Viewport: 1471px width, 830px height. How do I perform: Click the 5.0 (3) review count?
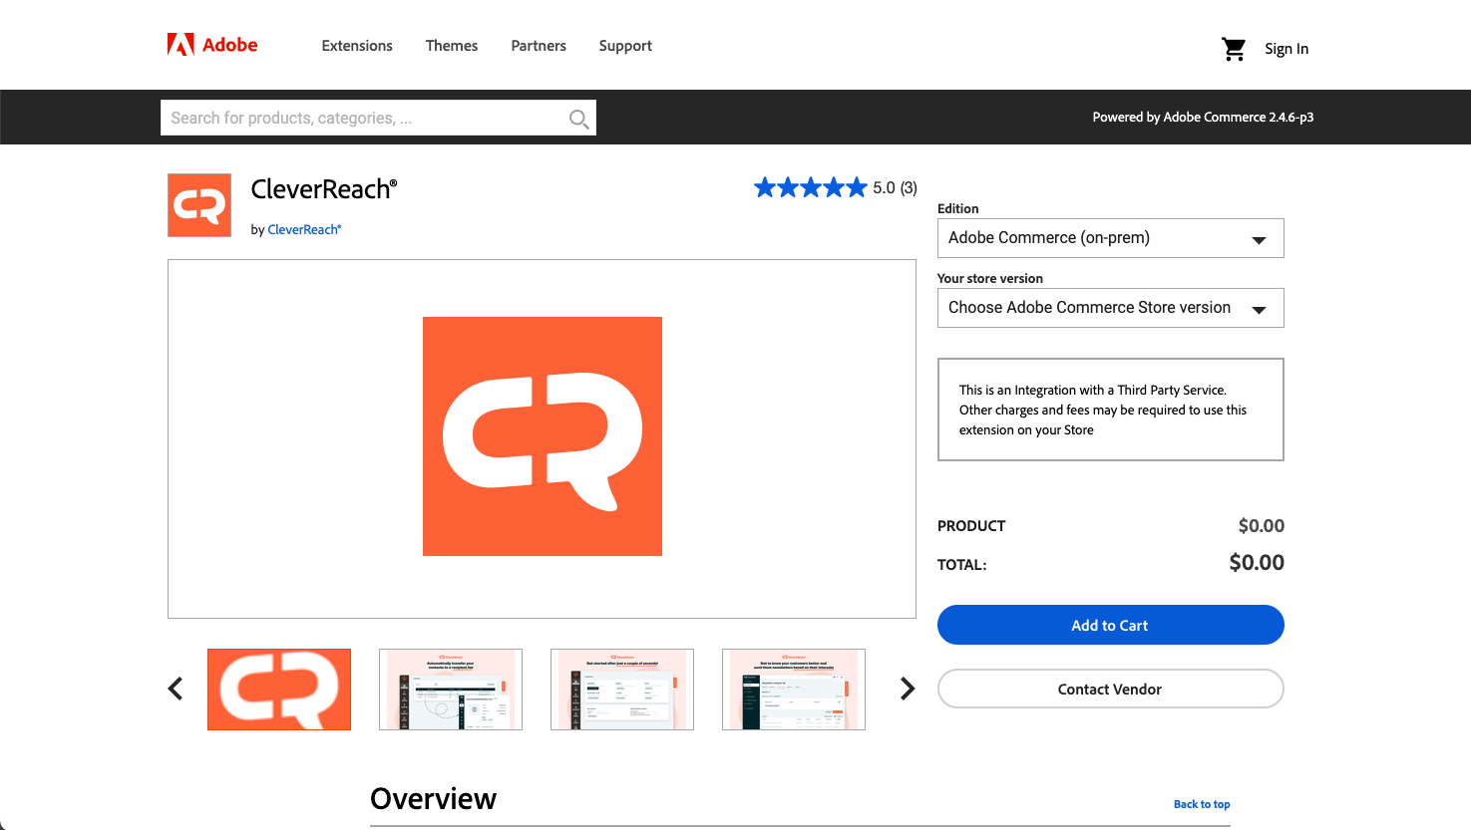[895, 187]
